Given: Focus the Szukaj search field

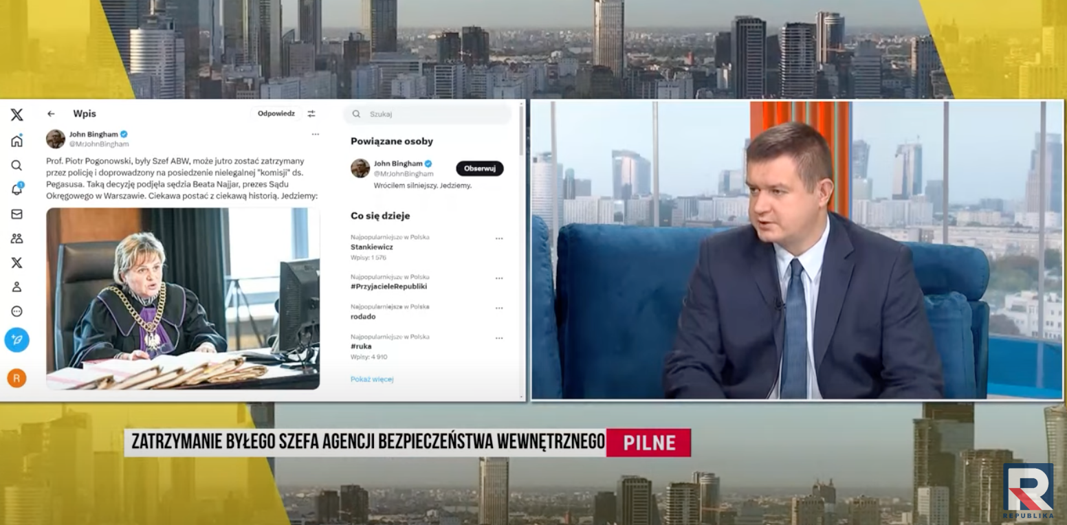Looking at the screenshot, I should click(x=428, y=114).
